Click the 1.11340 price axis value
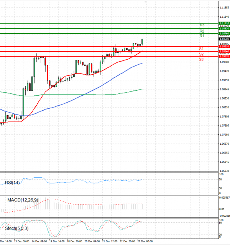 pyautogui.click(x=224, y=16)
